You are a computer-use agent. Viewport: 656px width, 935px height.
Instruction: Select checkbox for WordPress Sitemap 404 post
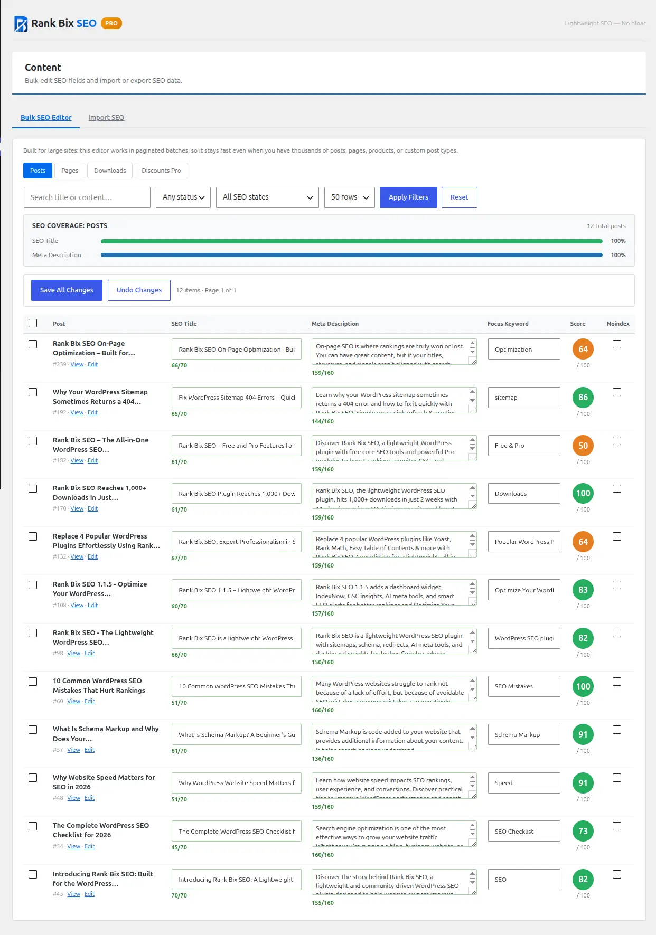coord(33,392)
